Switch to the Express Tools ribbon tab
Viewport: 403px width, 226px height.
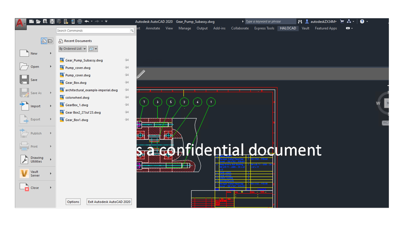coord(264,28)
